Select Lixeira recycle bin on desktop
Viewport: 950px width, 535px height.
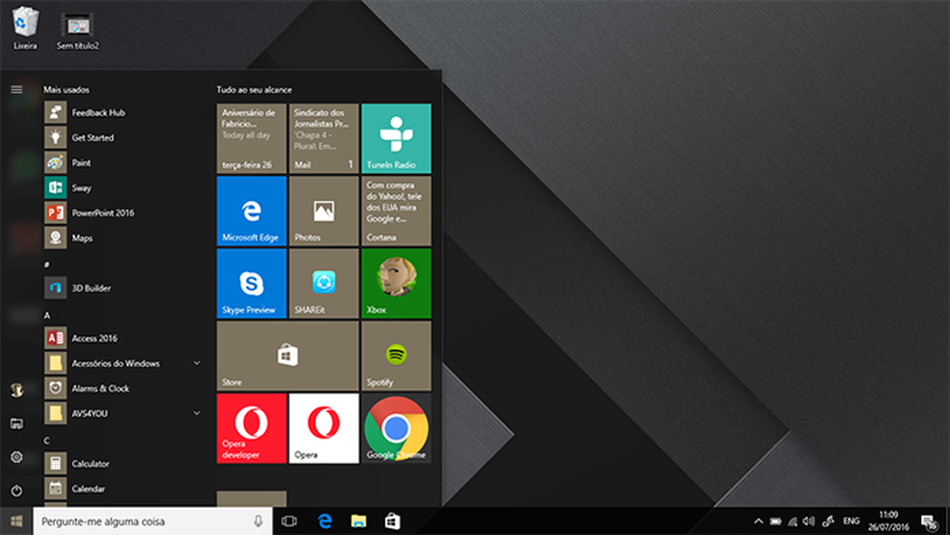click(x=25, y=28)
